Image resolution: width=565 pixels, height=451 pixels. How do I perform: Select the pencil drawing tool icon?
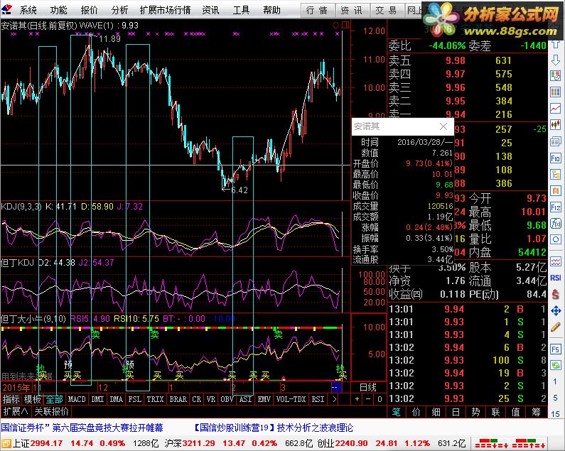(x=555, y=327)
